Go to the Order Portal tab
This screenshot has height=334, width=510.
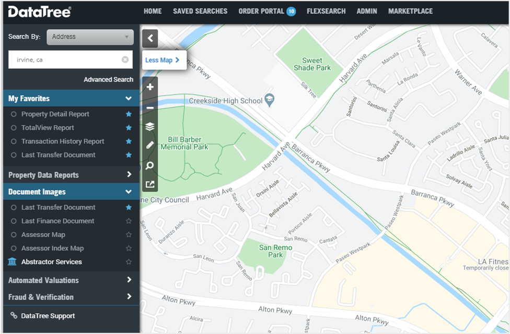pos(261,11)
